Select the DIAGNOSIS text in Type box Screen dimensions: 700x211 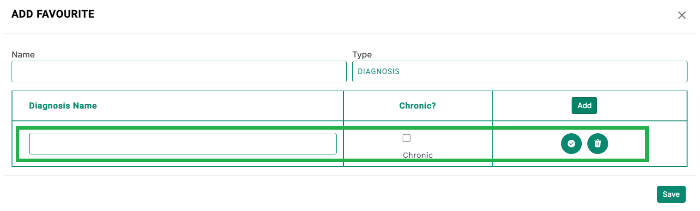[x=379, y=72]
